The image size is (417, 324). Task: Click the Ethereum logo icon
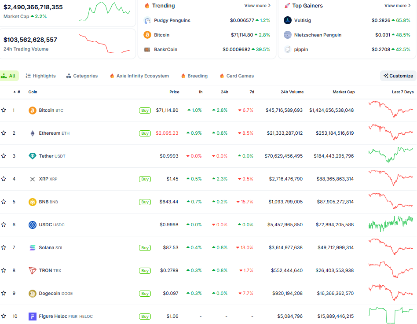pos(32,133)
